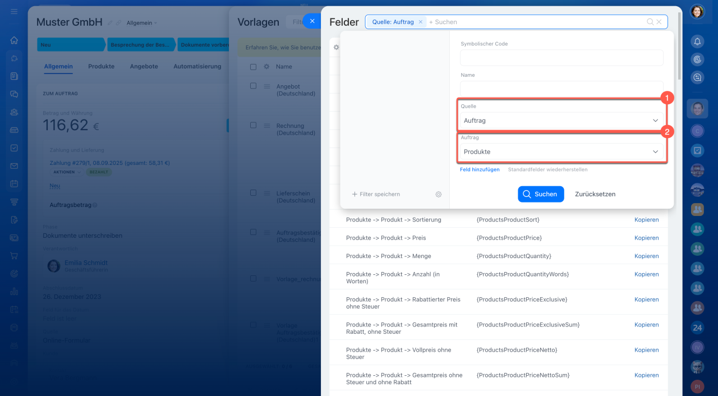The width and height of the screenshot is (718, 396).
Task: Click the 'Feld hinzufügen' link
Action: click(x=480, y=169)
